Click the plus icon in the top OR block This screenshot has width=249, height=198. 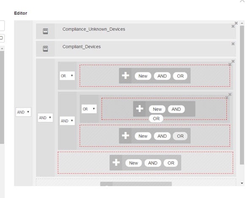coord(125,76)
